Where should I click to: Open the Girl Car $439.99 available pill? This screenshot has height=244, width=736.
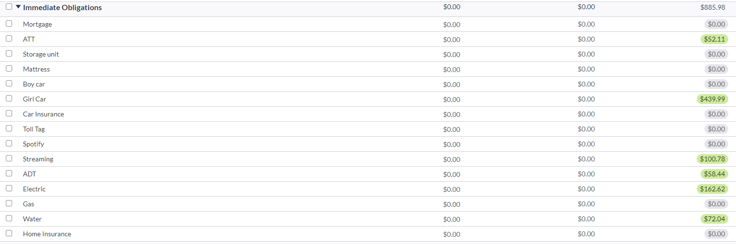(x=712, y=99)
